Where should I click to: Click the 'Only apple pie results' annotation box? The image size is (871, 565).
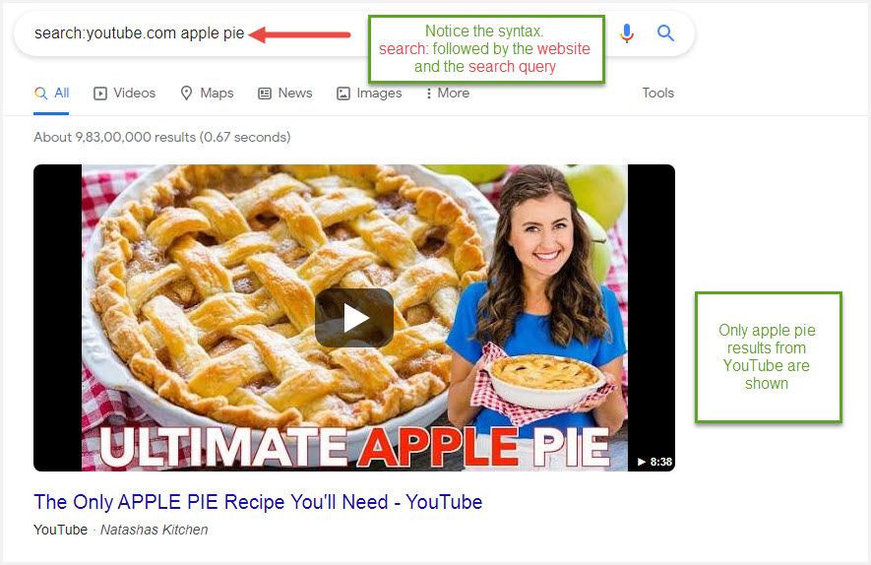click(768, 356)
